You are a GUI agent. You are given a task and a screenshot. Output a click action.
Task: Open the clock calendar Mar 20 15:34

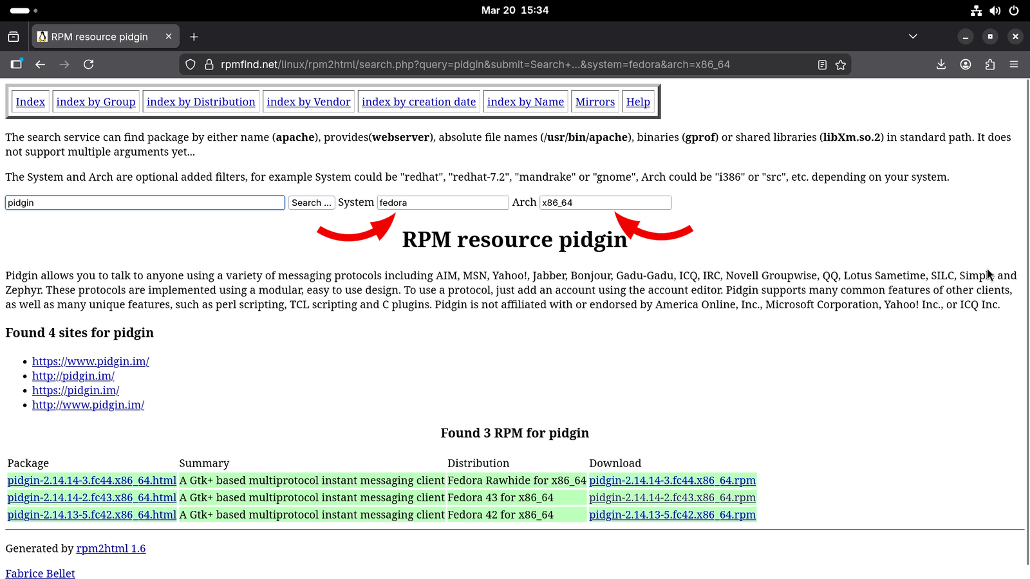tap(515, 10)
